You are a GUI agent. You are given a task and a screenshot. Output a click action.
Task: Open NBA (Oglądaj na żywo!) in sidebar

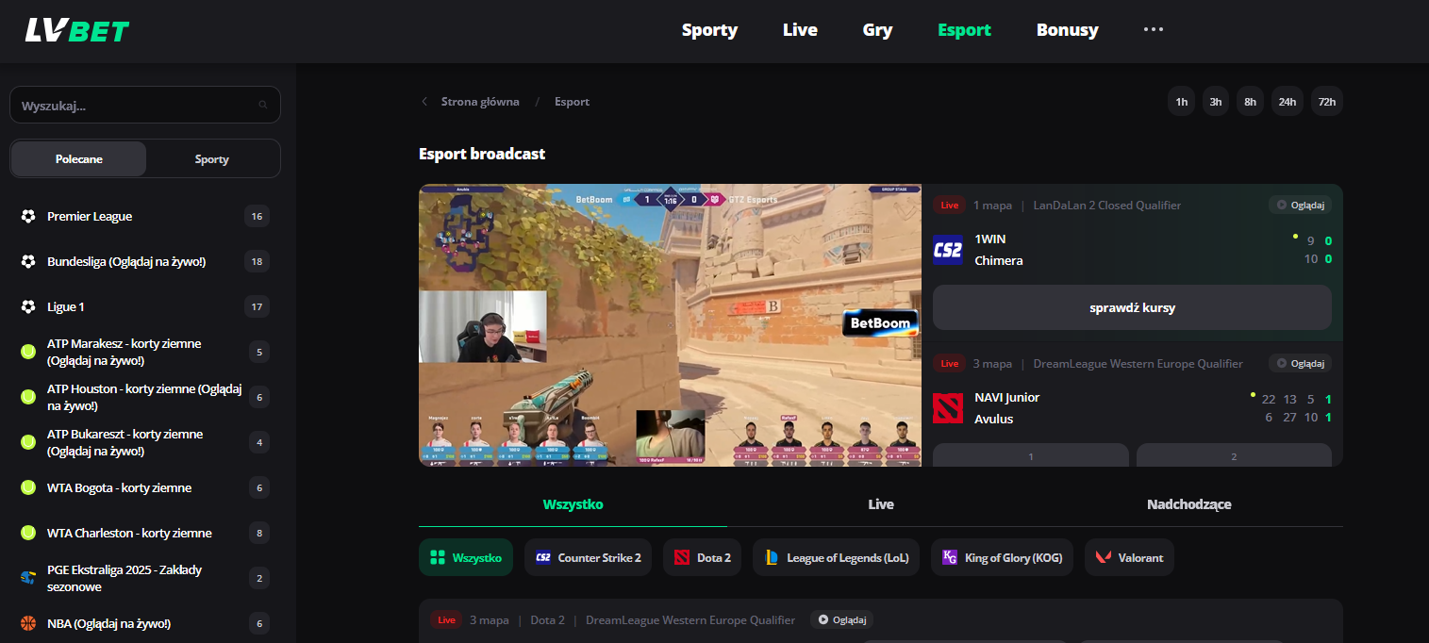coord(108,624)
